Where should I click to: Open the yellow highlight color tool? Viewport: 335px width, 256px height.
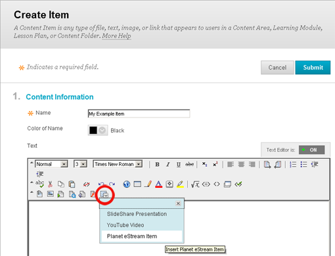coord(180,184)
